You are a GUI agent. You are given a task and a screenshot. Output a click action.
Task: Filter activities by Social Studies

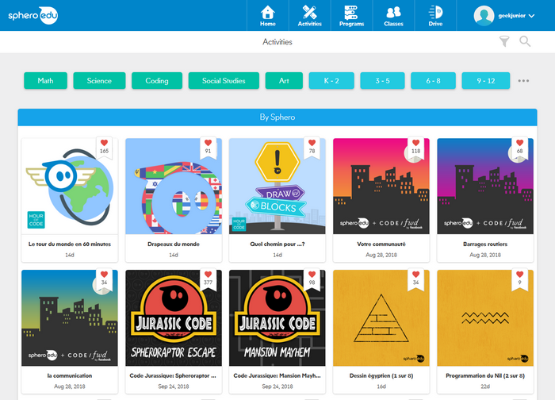(224, 81)
